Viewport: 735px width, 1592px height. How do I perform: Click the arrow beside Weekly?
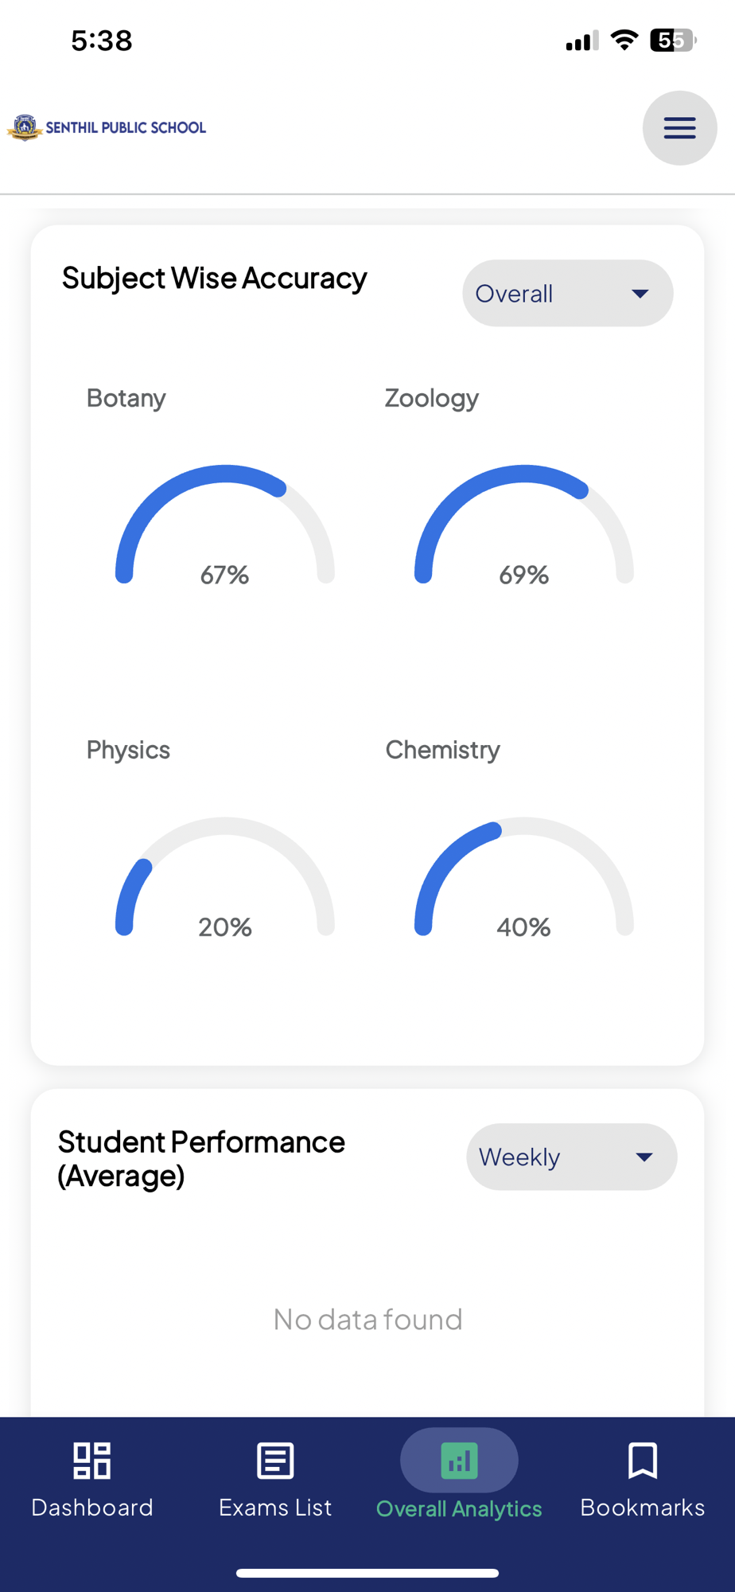point(644,1157)
